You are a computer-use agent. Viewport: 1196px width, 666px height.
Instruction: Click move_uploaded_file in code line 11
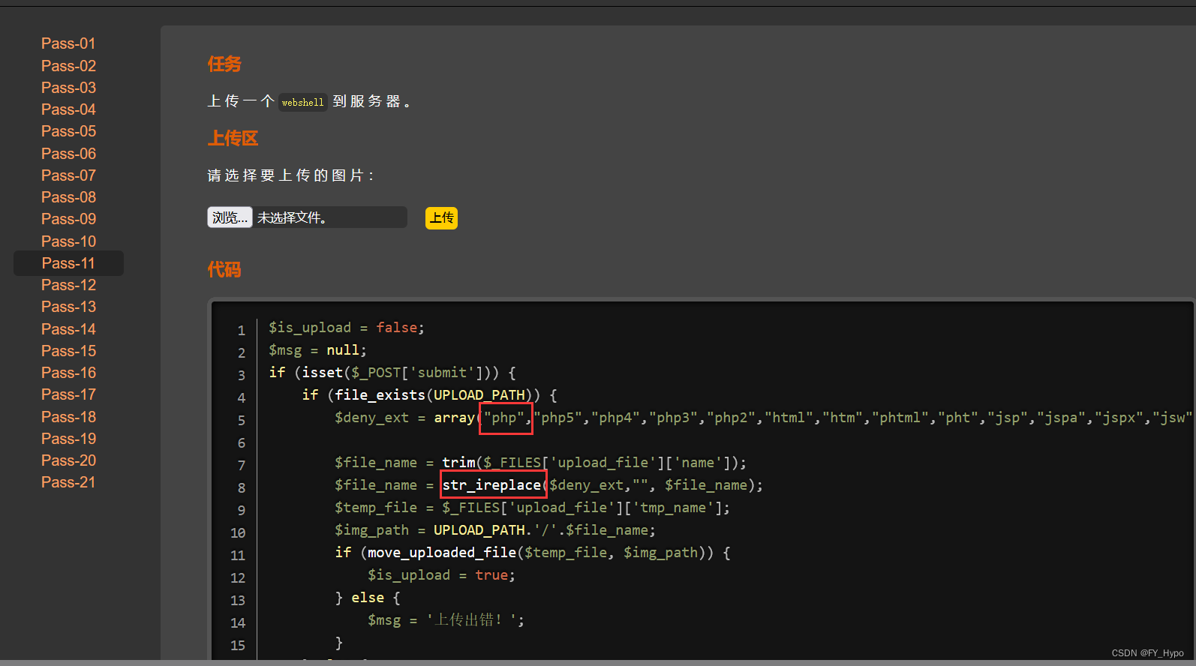(x=442, y=553)
